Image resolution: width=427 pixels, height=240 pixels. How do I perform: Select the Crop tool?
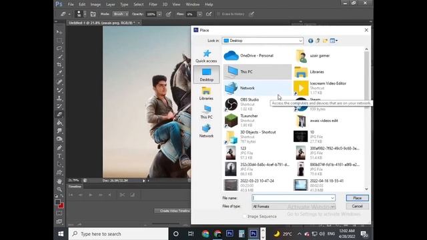(x=59, y=65)
